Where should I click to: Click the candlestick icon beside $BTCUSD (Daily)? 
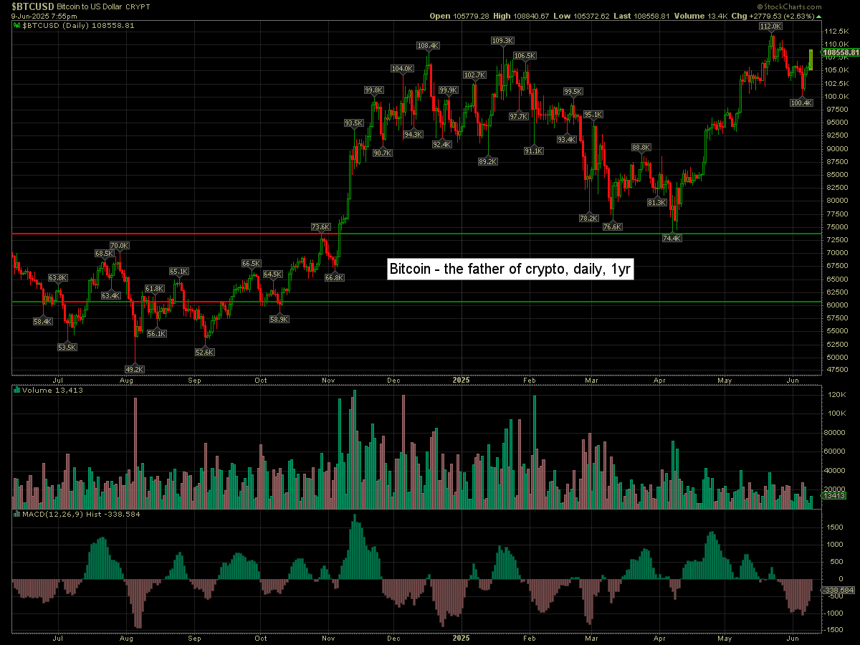pyautogui.click(x=17, y=25)
